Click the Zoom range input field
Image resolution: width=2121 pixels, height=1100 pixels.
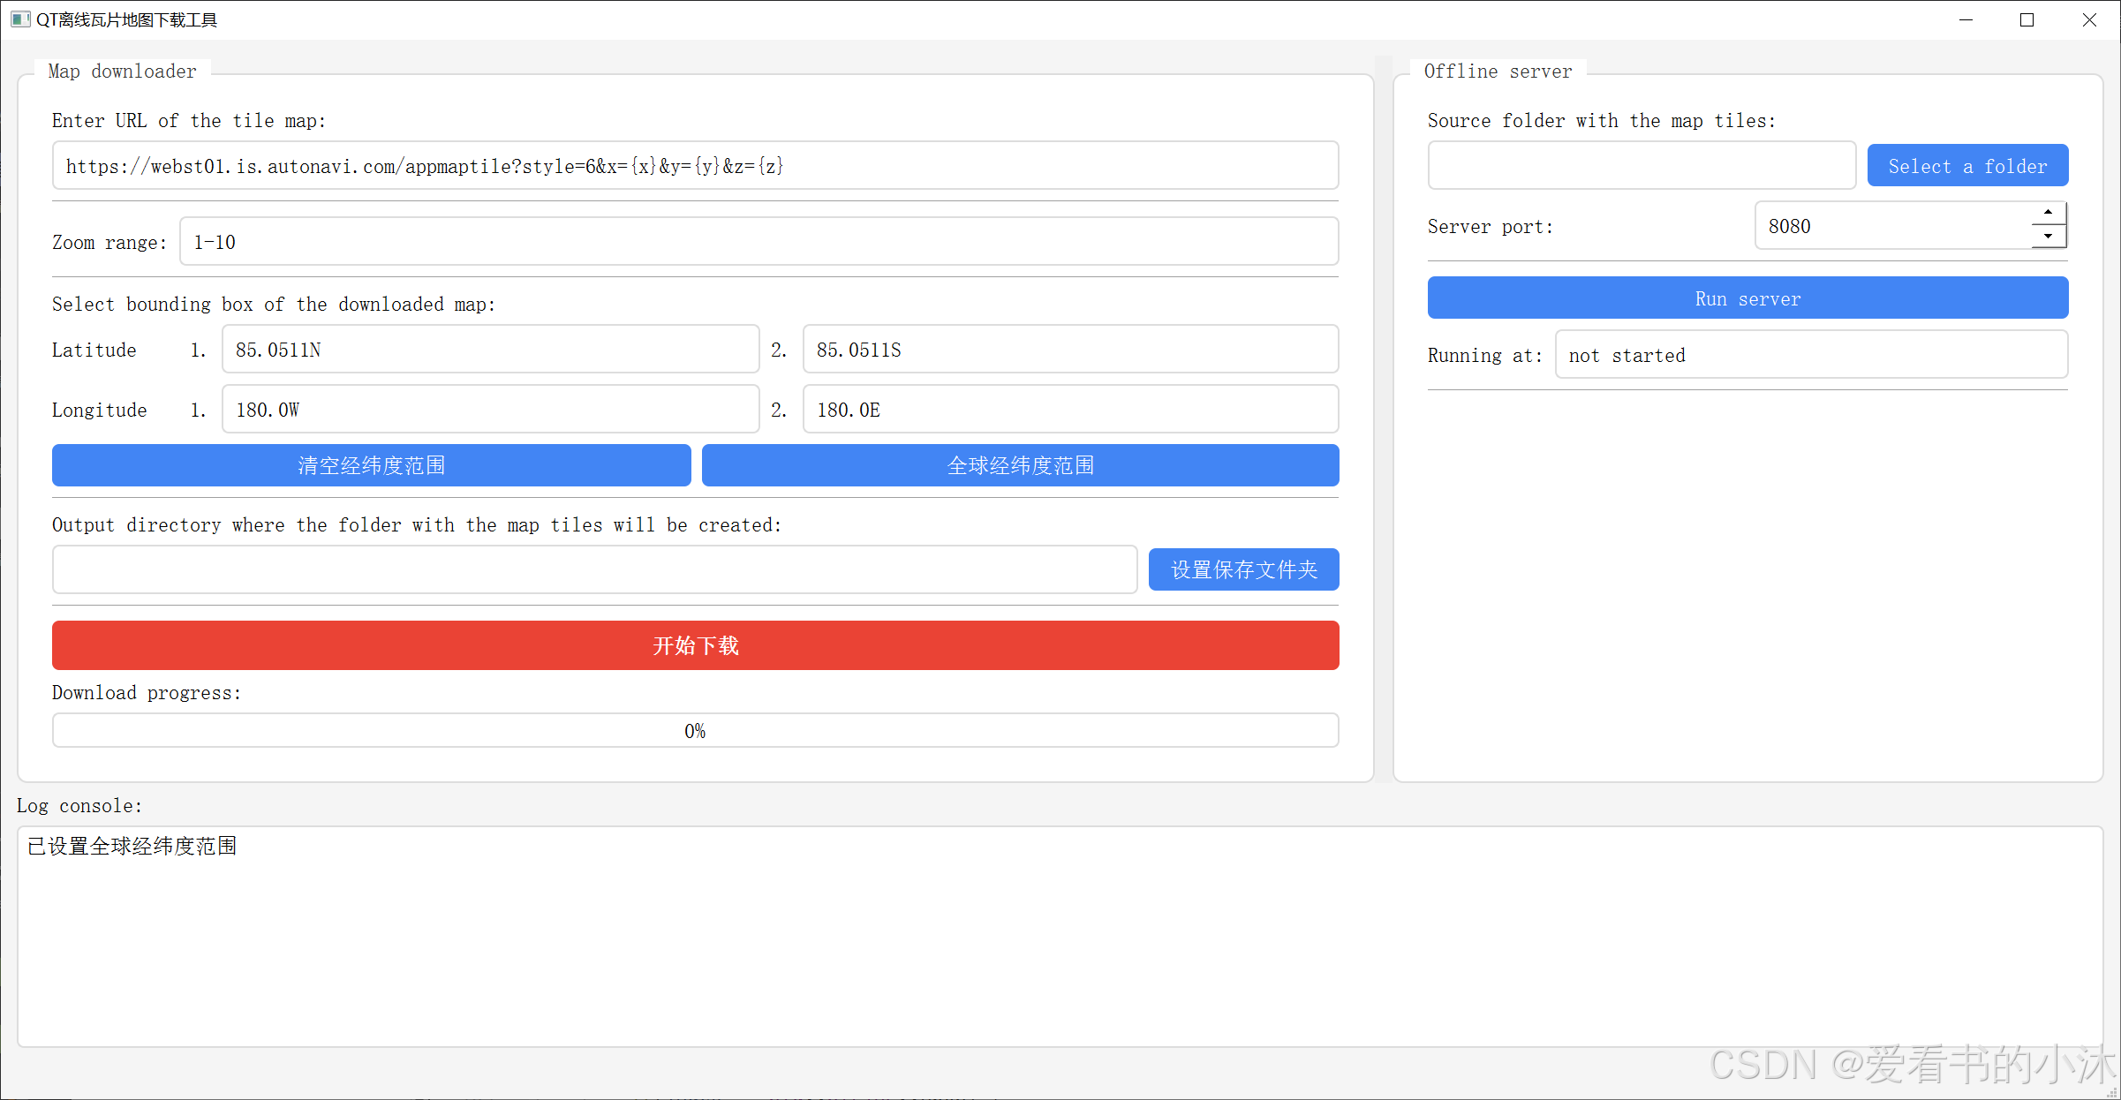click(759, 242)
